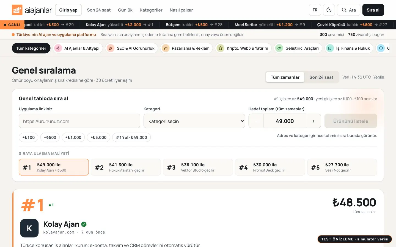Open Nasıl çalışır navigation item
Viewport: 396px width, 247px height.
pos(181,10)
